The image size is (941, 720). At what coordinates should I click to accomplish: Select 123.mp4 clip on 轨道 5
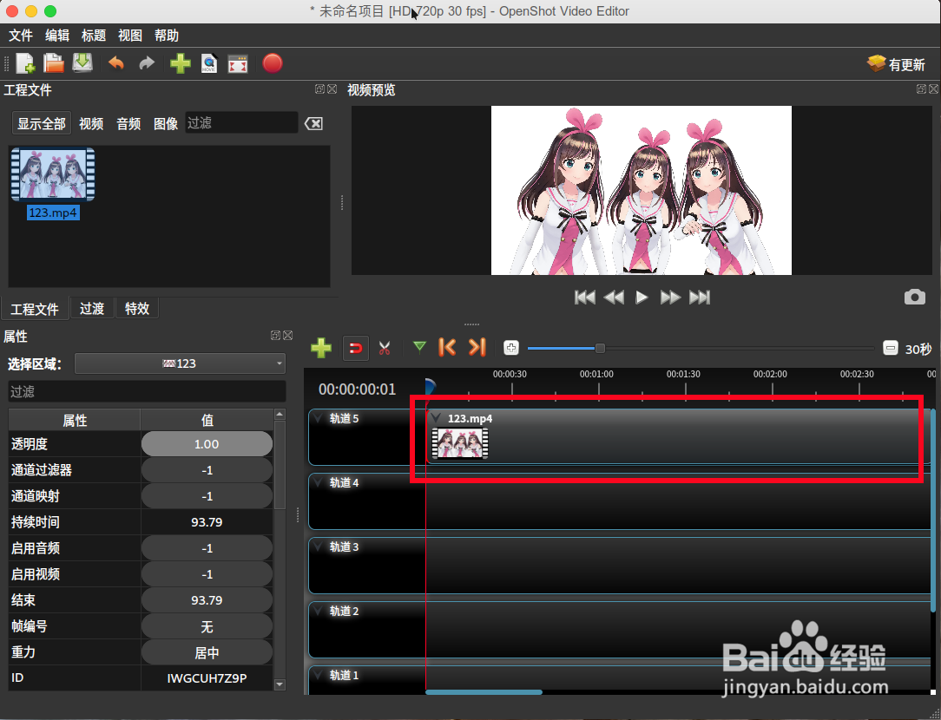click(678, 436)
